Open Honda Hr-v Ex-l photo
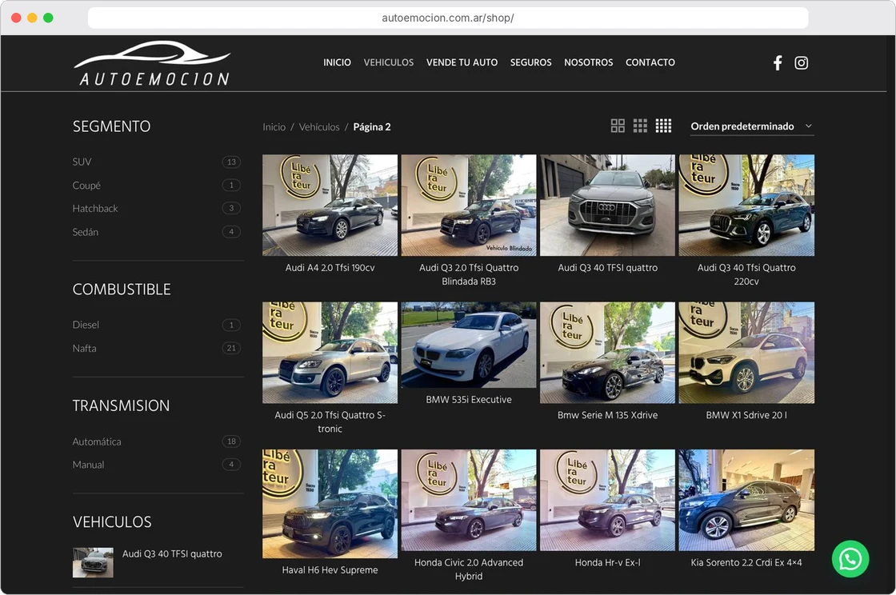This screenshot has width=896, height=595. [x=607, y=500]
